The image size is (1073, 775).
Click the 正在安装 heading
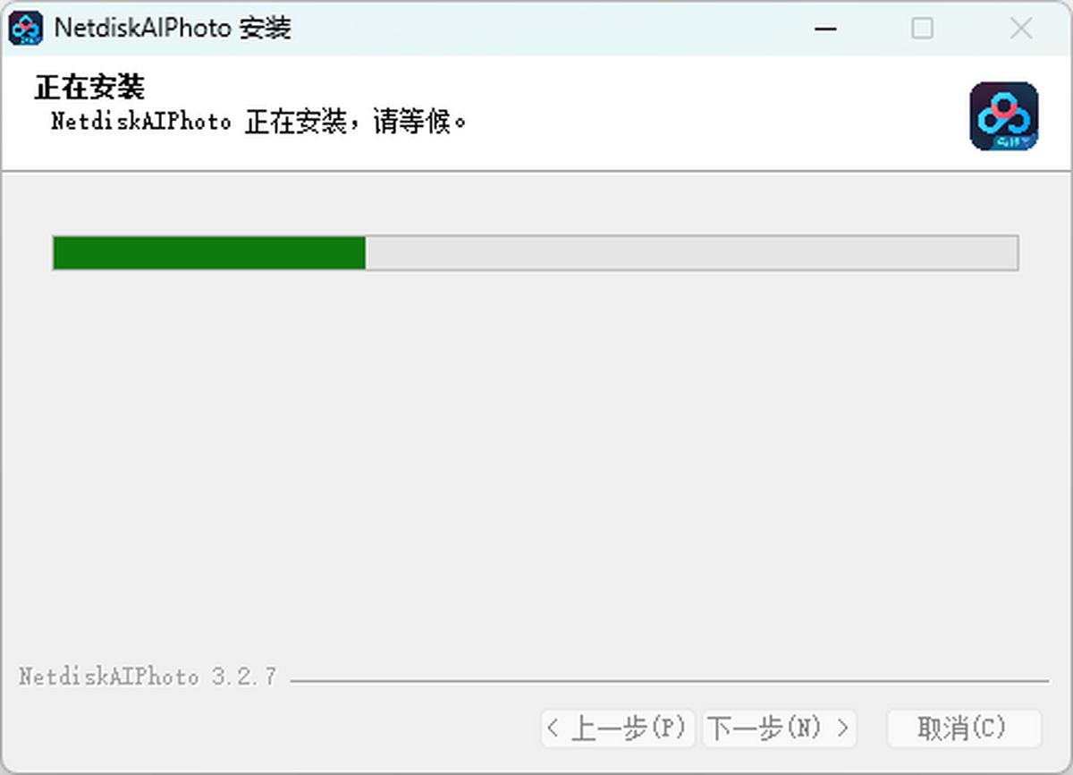89,88
